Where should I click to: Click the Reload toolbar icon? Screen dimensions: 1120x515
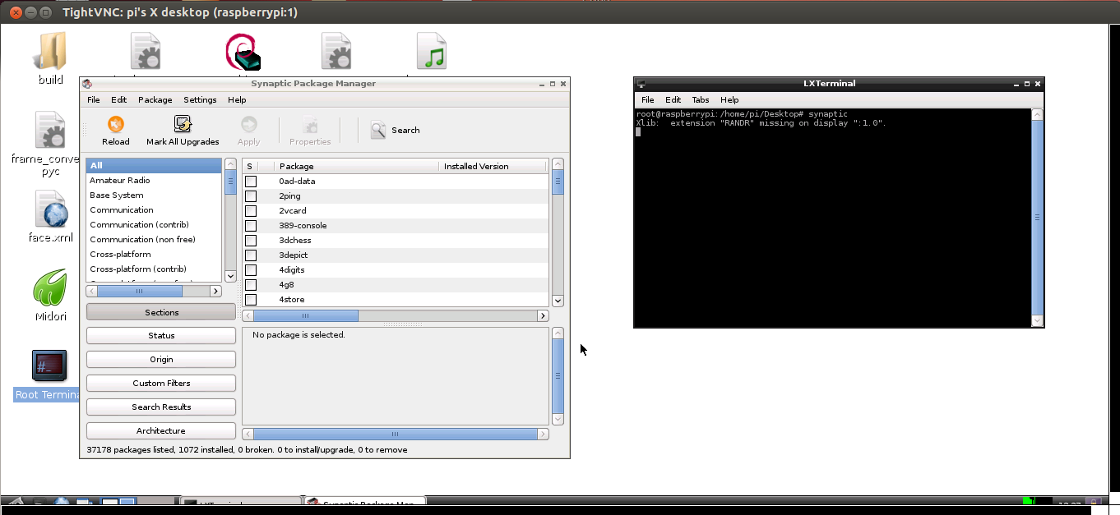pos(116,125)
